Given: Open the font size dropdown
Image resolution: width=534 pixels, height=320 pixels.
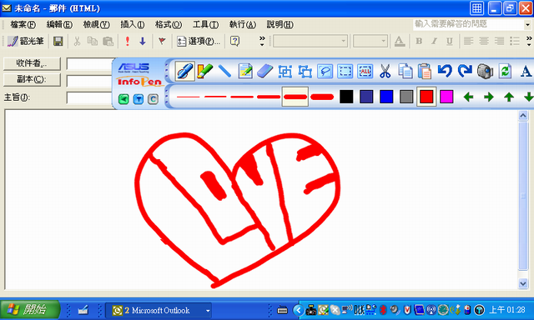Looking at the screenshot, I should tap(384, 41).
